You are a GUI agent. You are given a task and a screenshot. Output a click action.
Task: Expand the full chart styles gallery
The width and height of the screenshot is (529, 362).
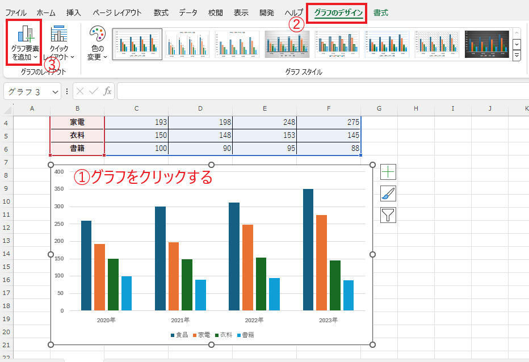point(517,56)
